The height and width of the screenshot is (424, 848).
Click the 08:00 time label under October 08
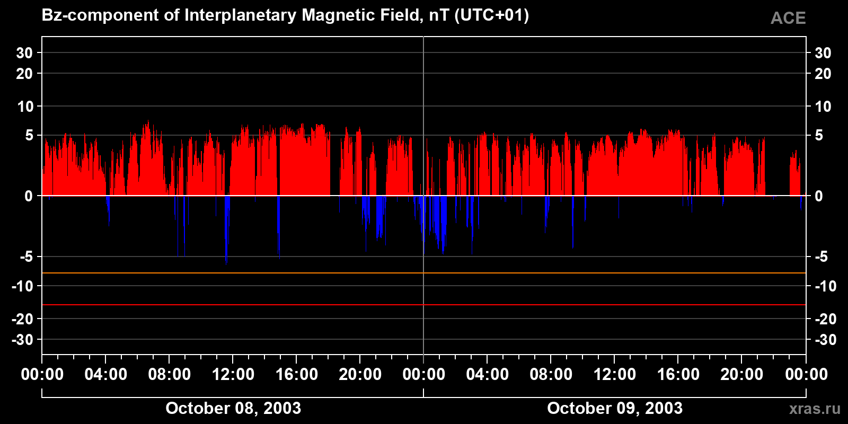pyautogui.click(x=170, y=375)
